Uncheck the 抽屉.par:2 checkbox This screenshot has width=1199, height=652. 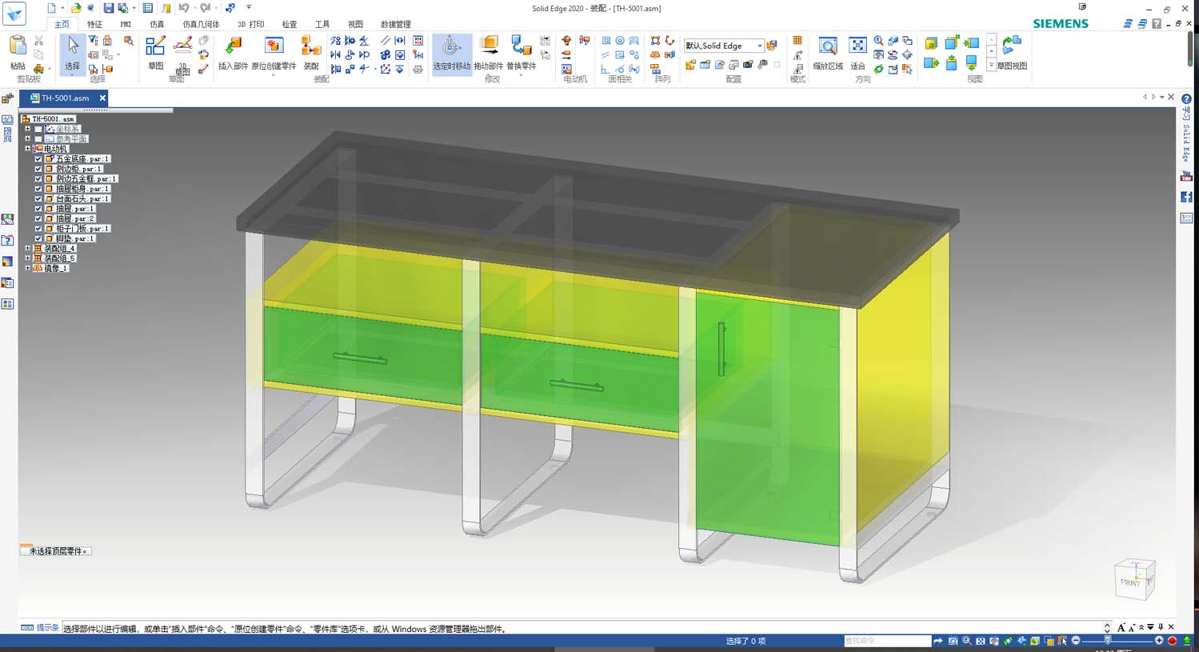pos(38,218)
